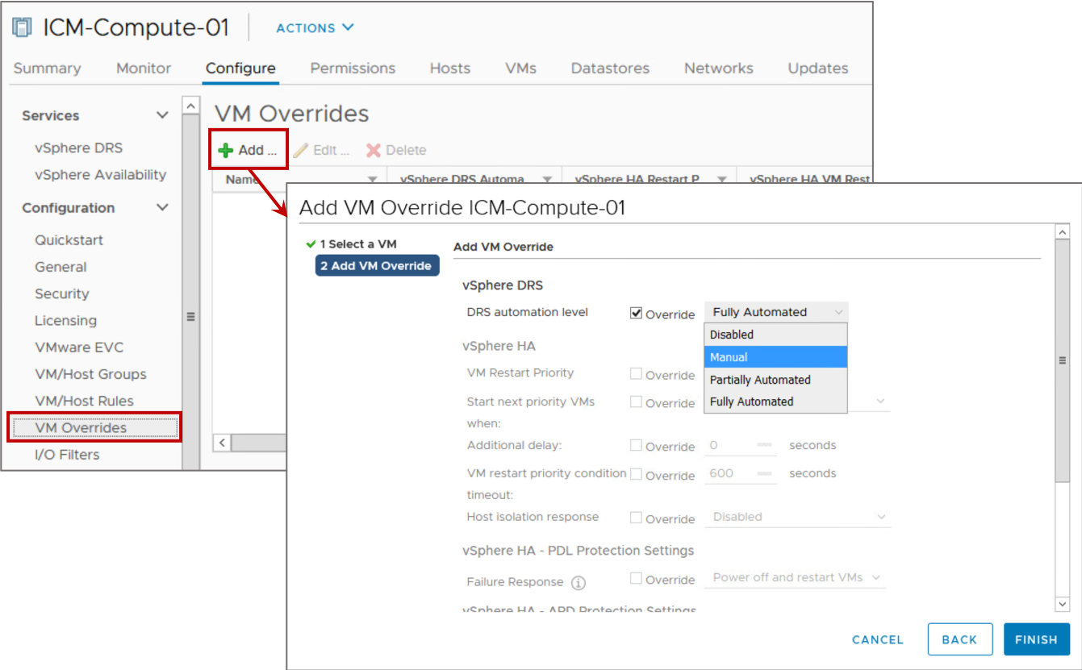The height and width of the screenshot is (670, 1082).
Task: Click the Name column filter icon
Action: 373,179
